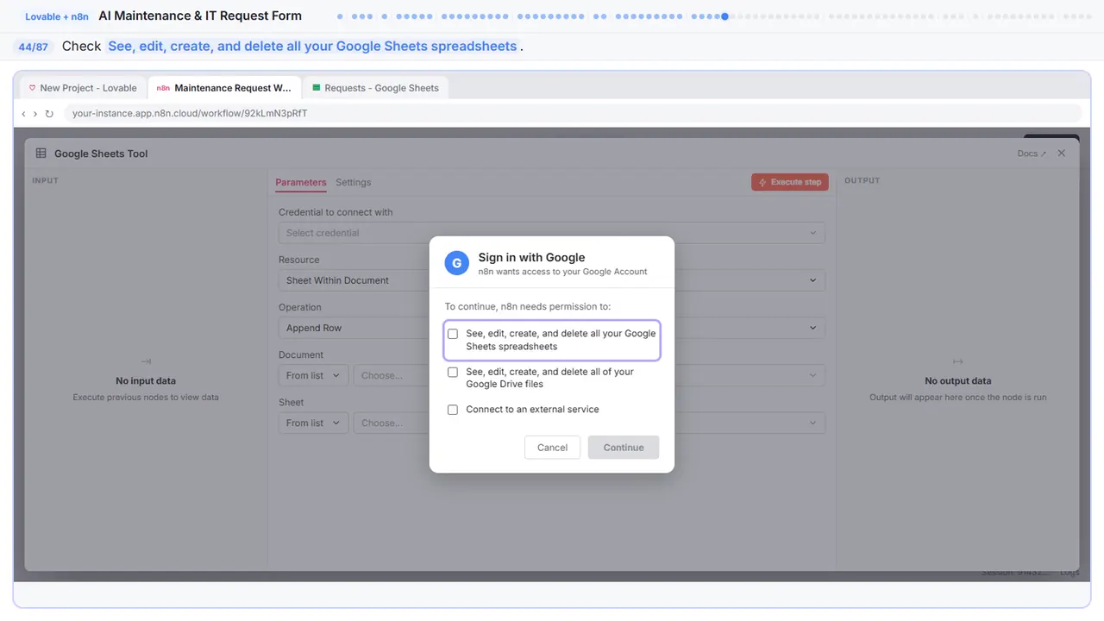Image resolution: width=1104 pixels, height=621 pixels.
Task: Open the Operation dropdown Append Row
Action: click(x=551, y=328)
